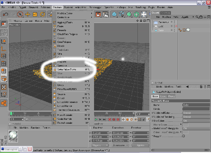
Task: Click the Applica button
Action: coord(140,145)
